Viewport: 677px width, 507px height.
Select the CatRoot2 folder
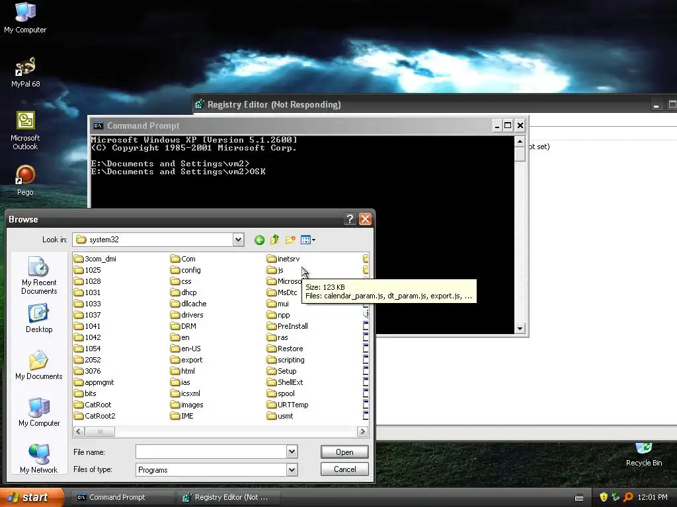[x=95, y=416]
